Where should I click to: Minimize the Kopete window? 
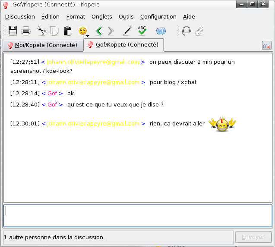(241, 4)
